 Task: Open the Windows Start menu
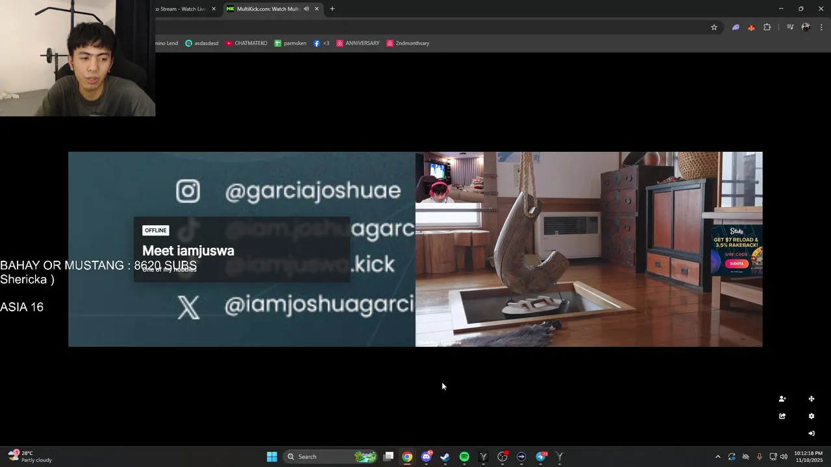click(x=272, y=457)
